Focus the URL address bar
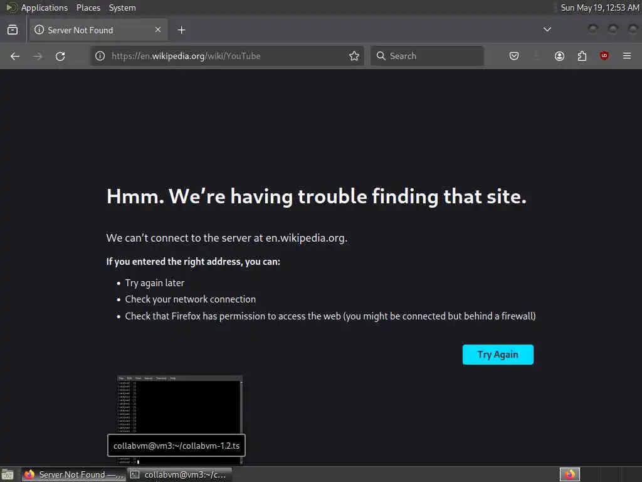This screenshot has width=642, height=482. pyautogui.click(x=227, y=56)
